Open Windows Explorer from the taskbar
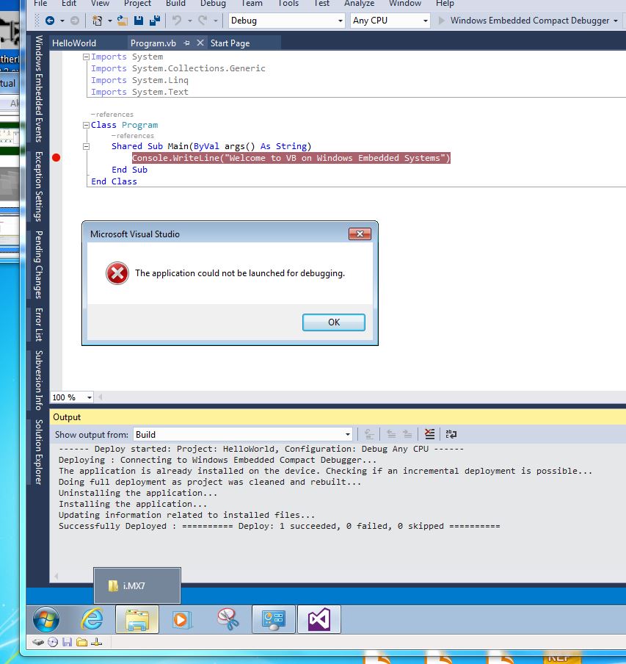The width and height of the screenshot is (626, 664). 137,619
